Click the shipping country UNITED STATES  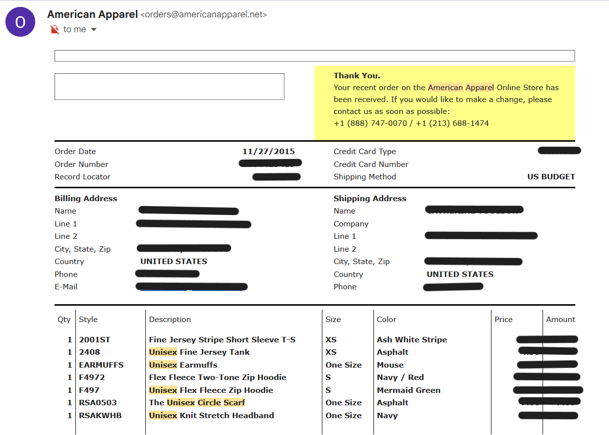(x=460, y=274)
